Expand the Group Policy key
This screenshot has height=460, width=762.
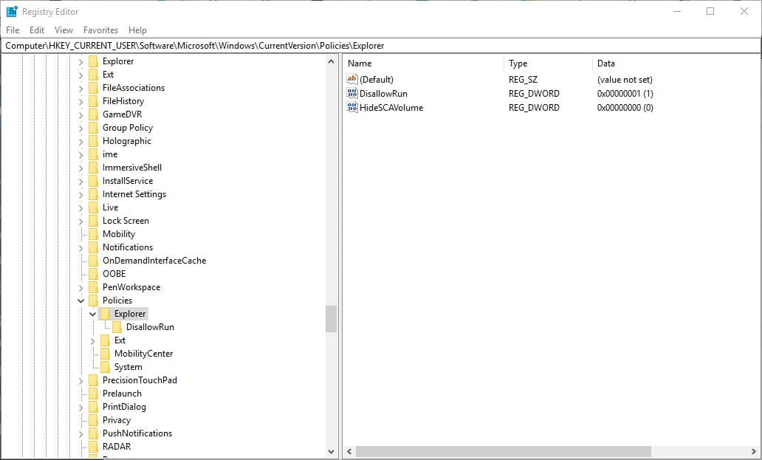(80, 128)
